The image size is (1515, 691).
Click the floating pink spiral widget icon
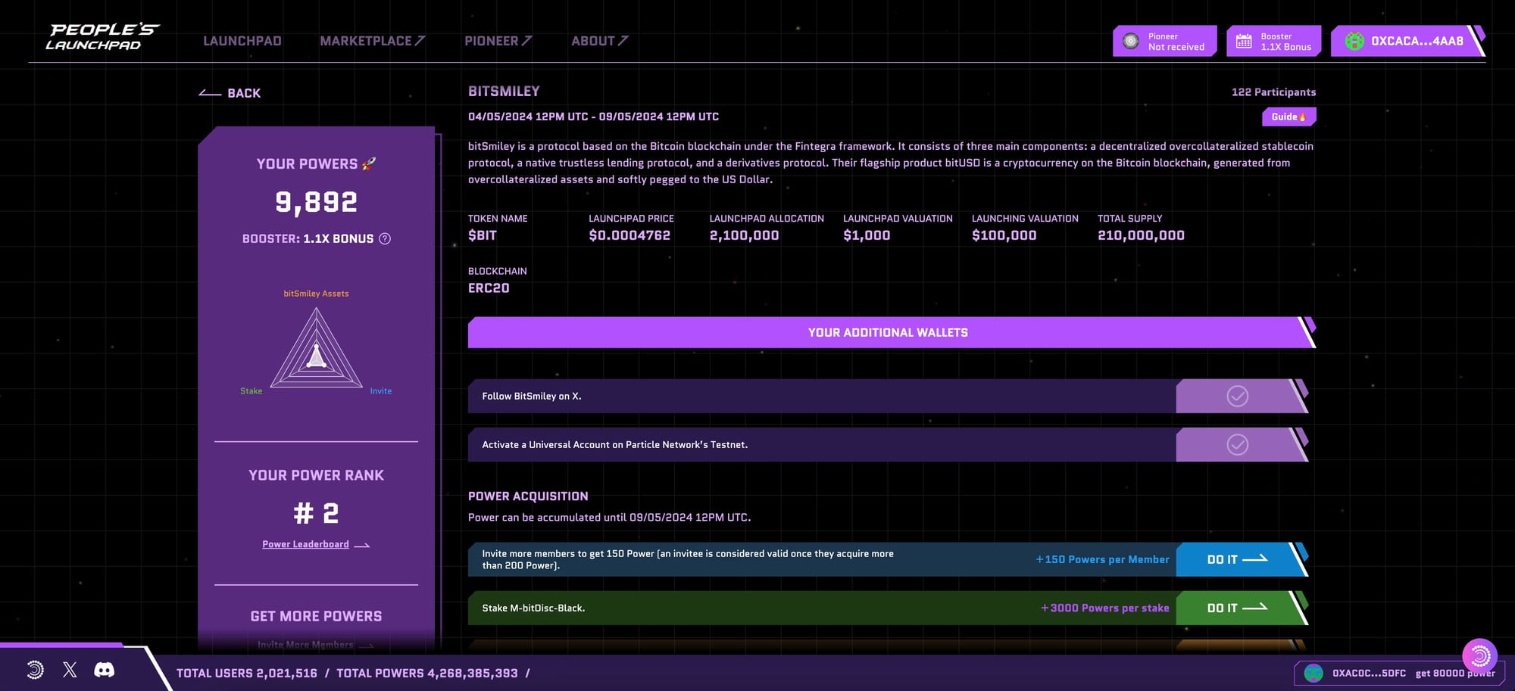tap(1479, 655)
